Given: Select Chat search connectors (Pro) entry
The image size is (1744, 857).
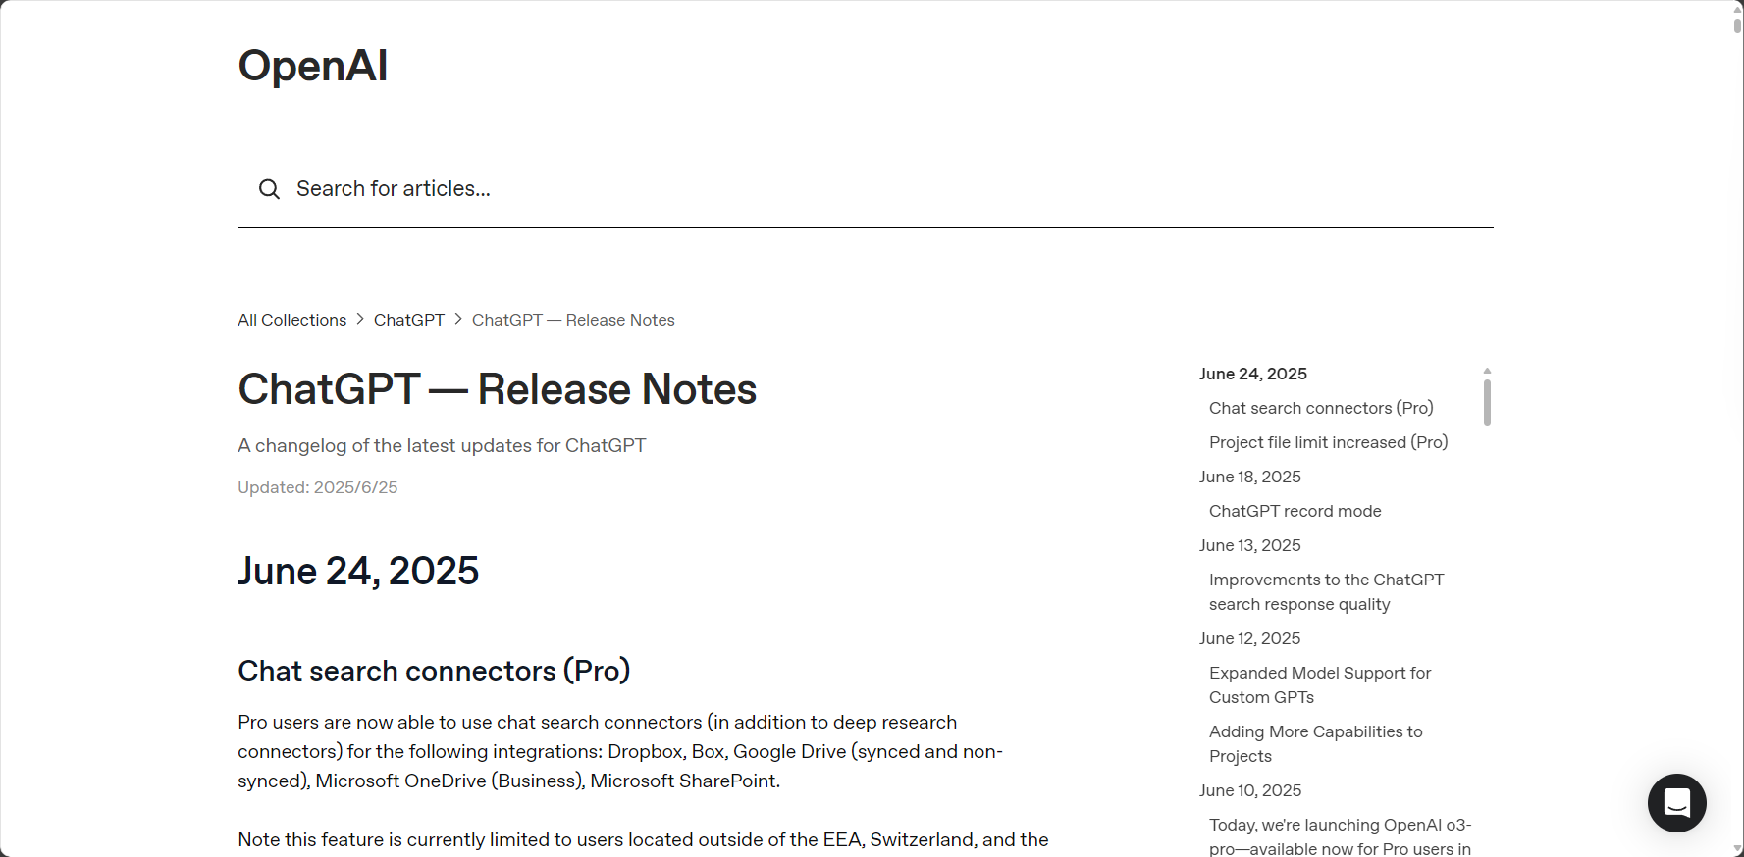Looking at the screenshot, I should (1321, 408).
